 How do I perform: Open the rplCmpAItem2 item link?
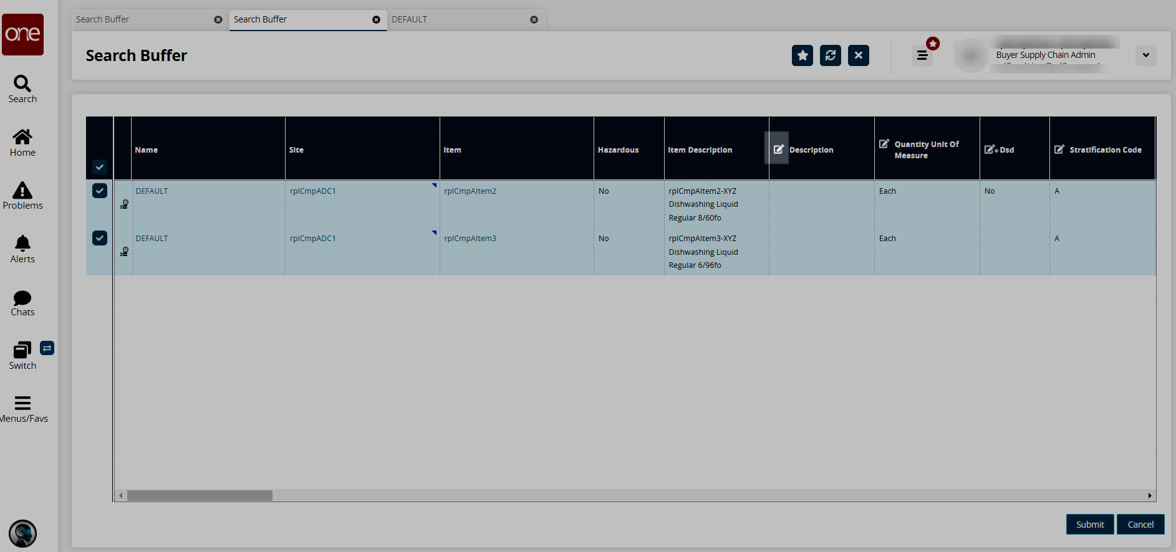click(x=470, y=191)
